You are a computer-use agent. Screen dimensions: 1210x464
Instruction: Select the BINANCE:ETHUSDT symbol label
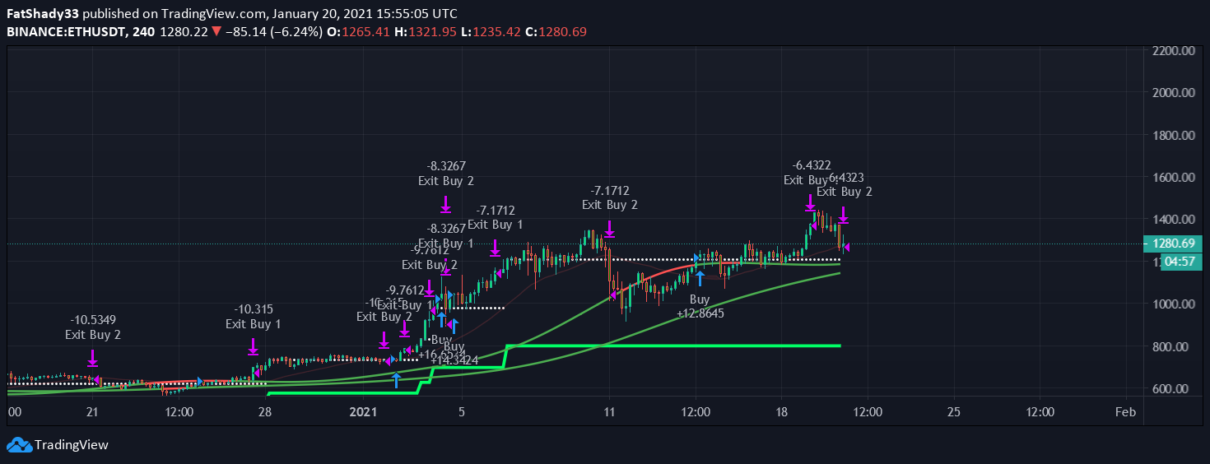coord(66,32)
